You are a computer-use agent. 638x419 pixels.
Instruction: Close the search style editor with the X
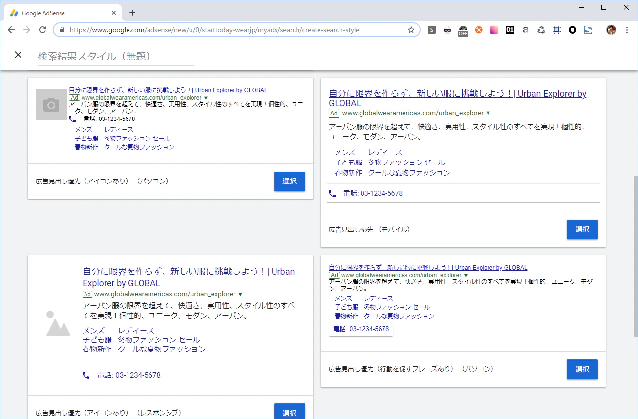tap(18, 55)
